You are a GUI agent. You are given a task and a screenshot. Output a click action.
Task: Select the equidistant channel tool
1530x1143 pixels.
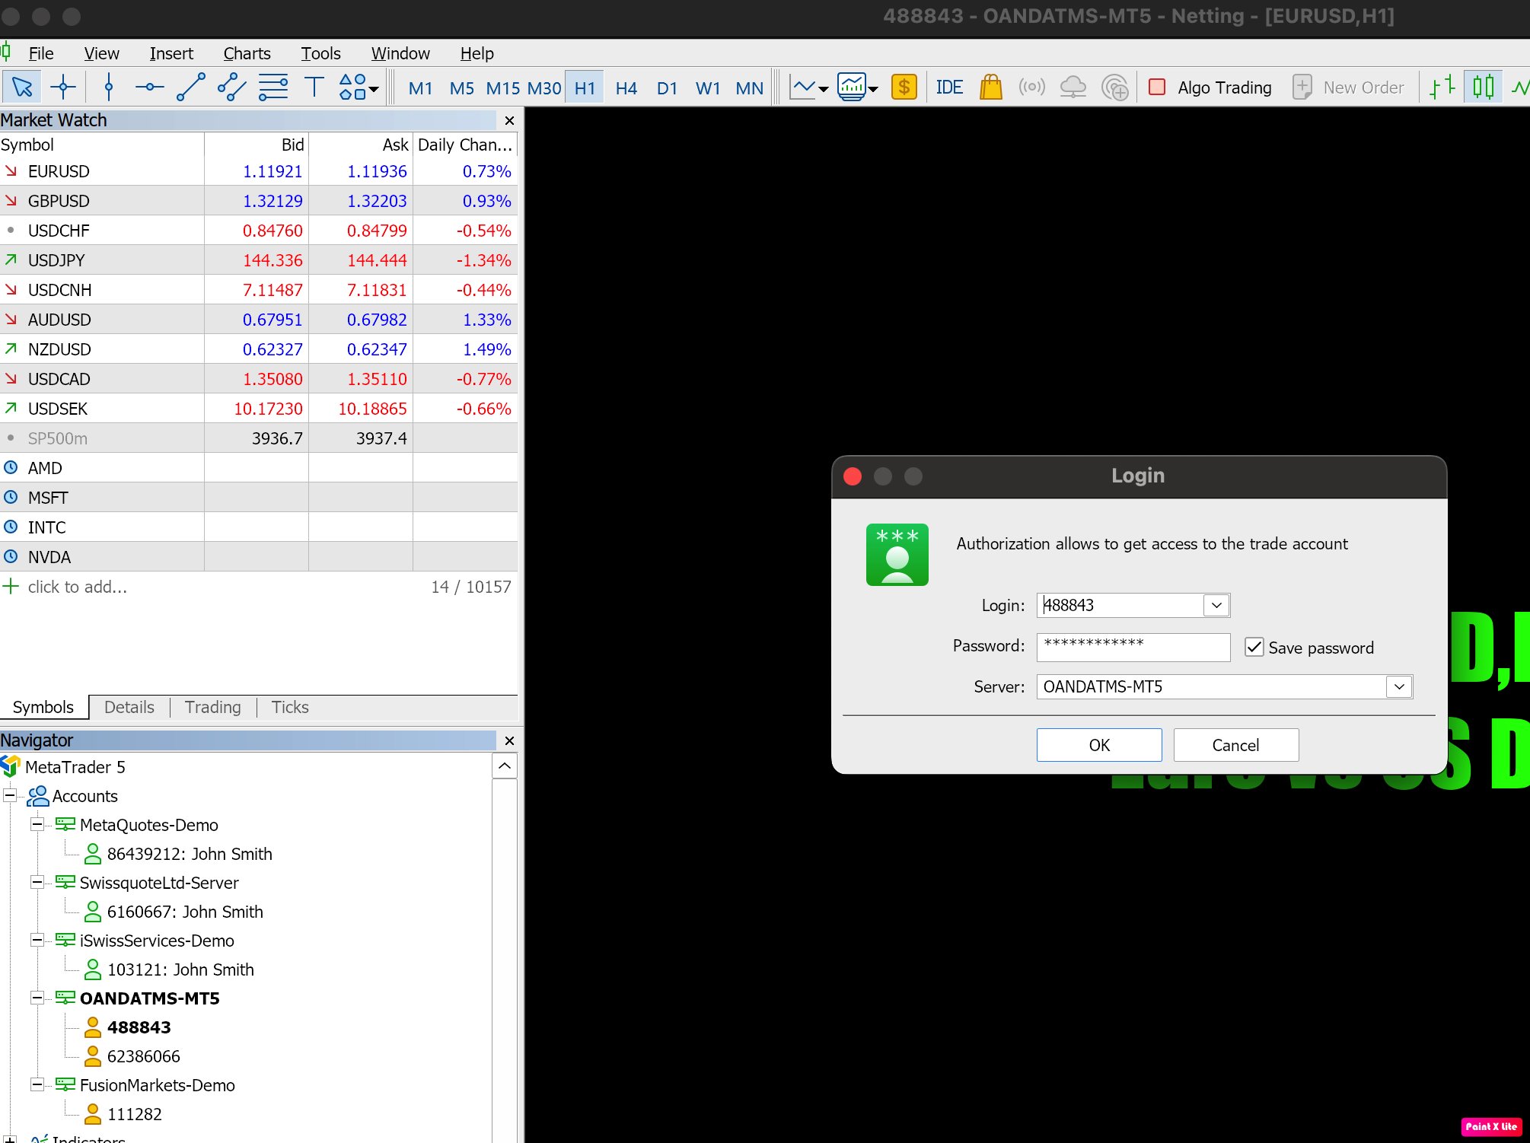click(232, 88)
